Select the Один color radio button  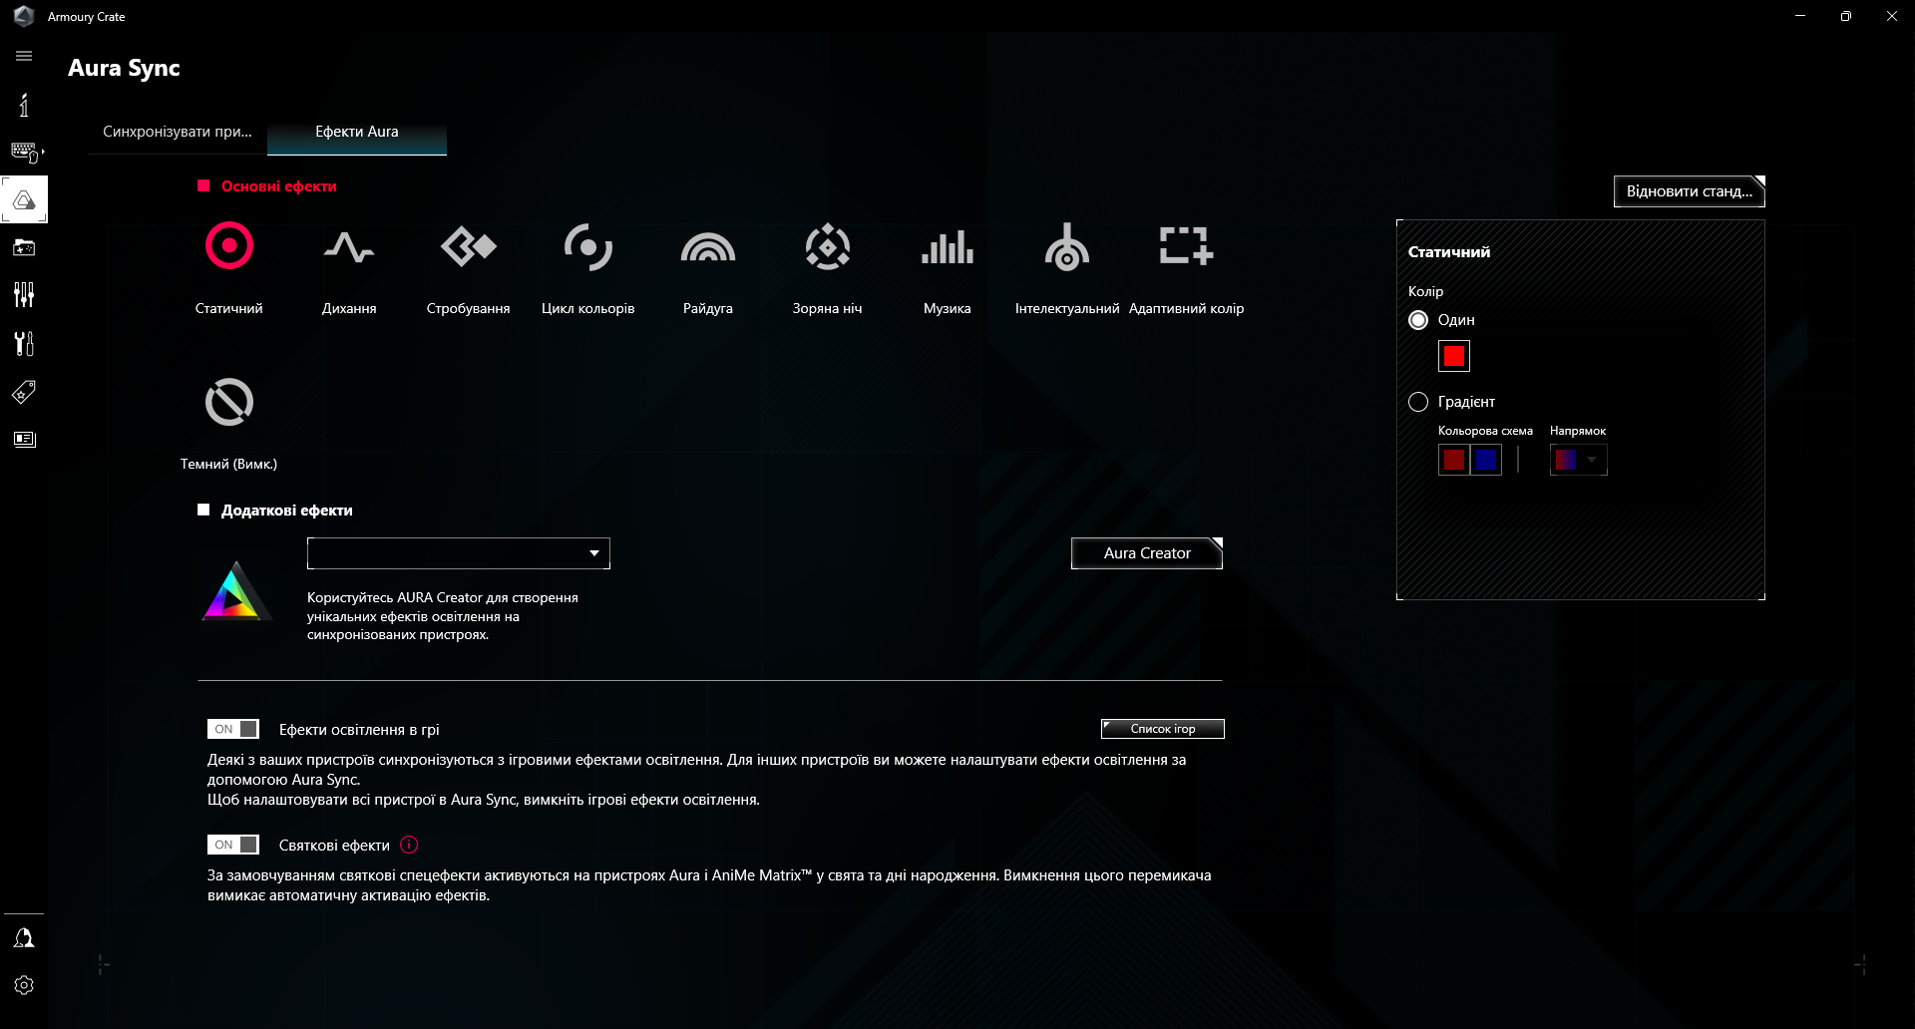(1418, 320)
